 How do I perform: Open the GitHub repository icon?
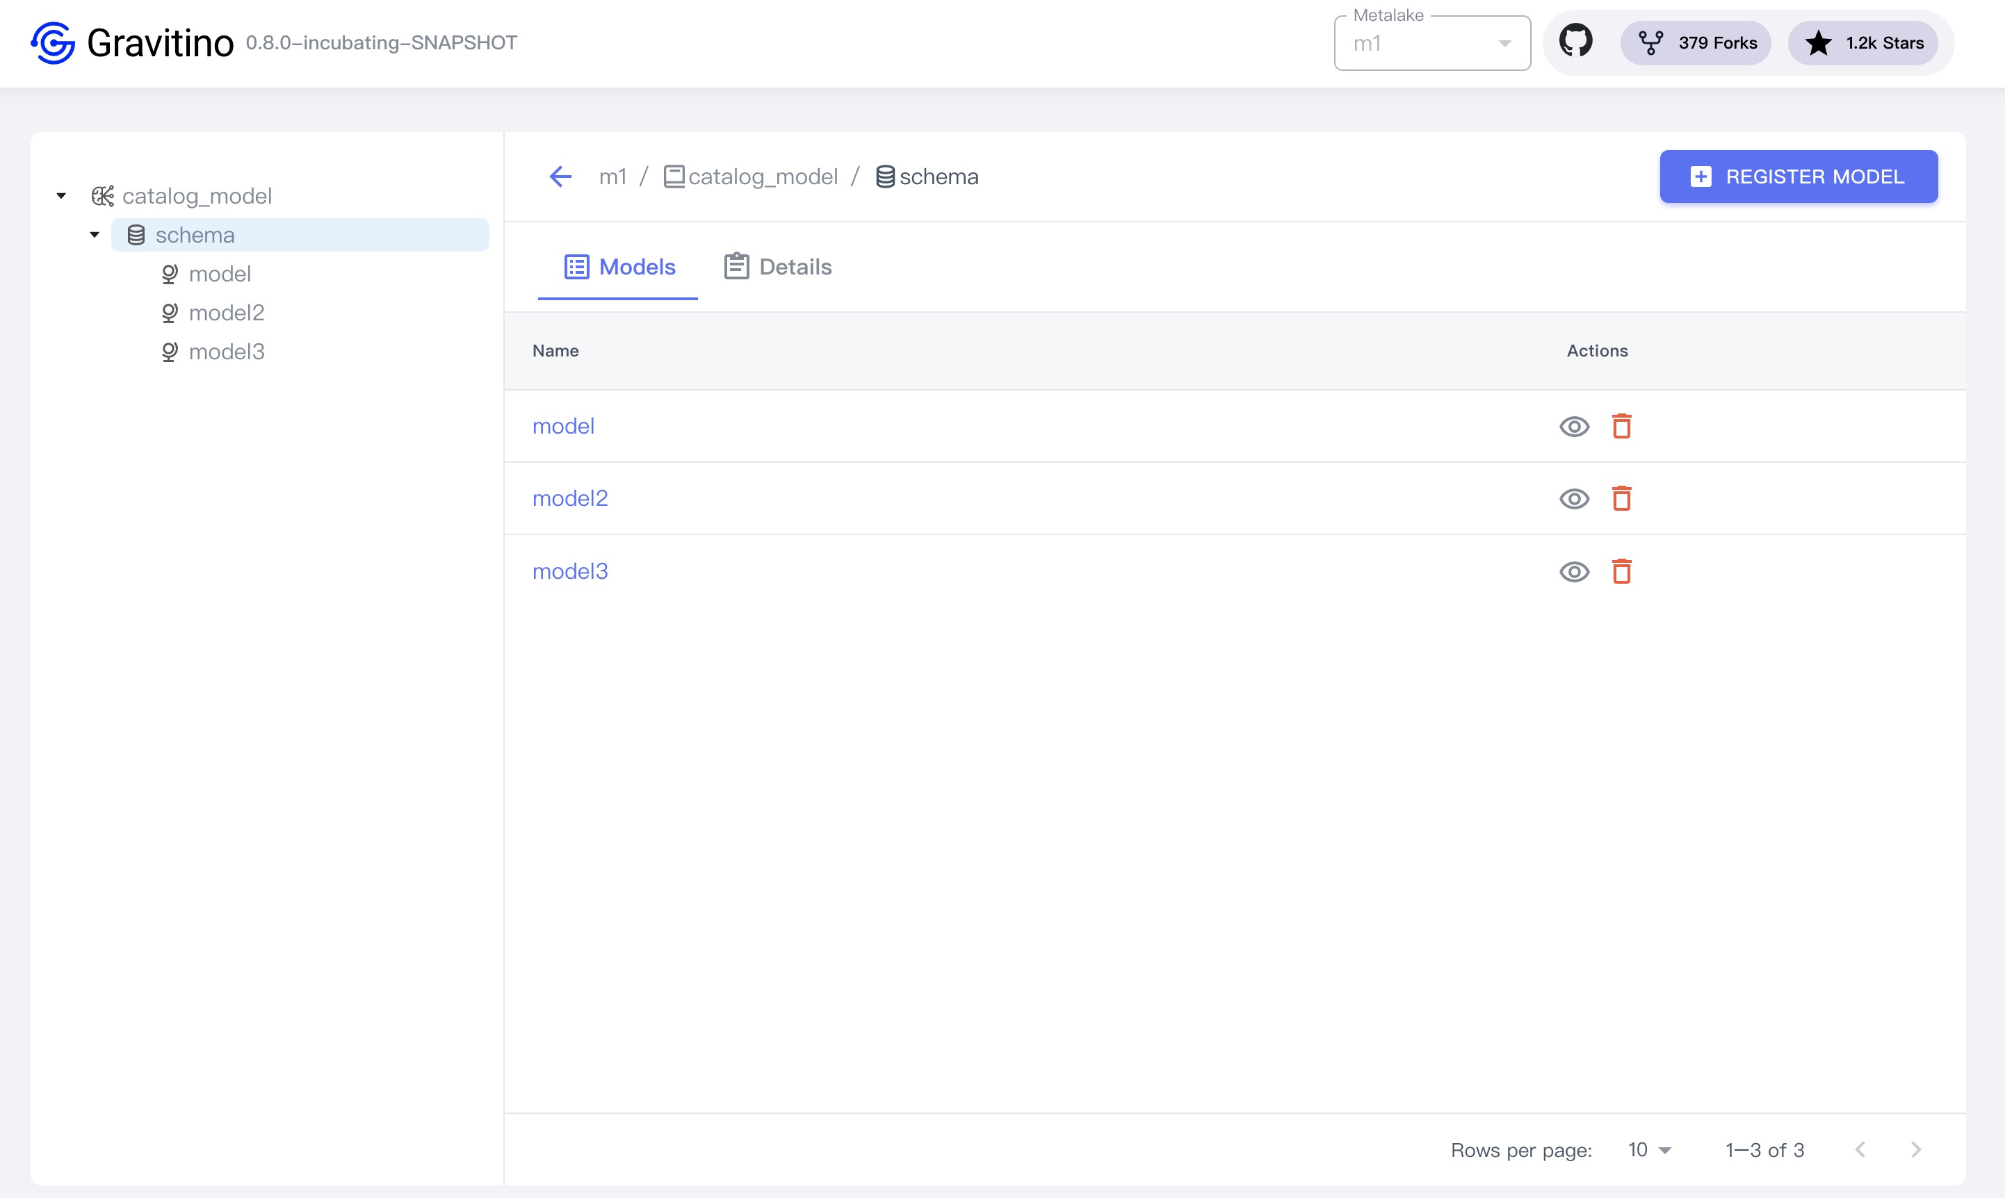1575,41
